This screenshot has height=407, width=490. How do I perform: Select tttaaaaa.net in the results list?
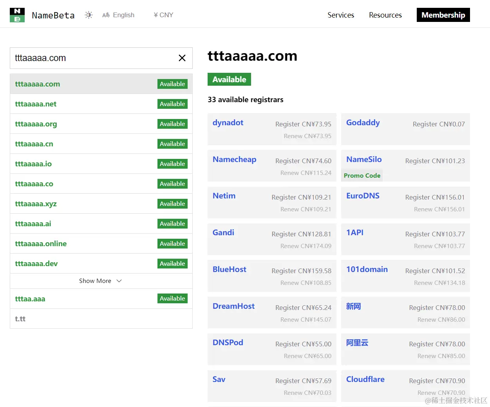point(101,104)
